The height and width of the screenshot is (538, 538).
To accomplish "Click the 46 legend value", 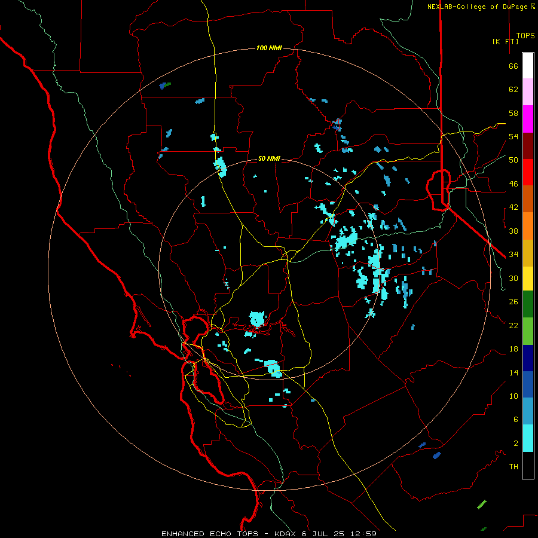I will 513,184.
